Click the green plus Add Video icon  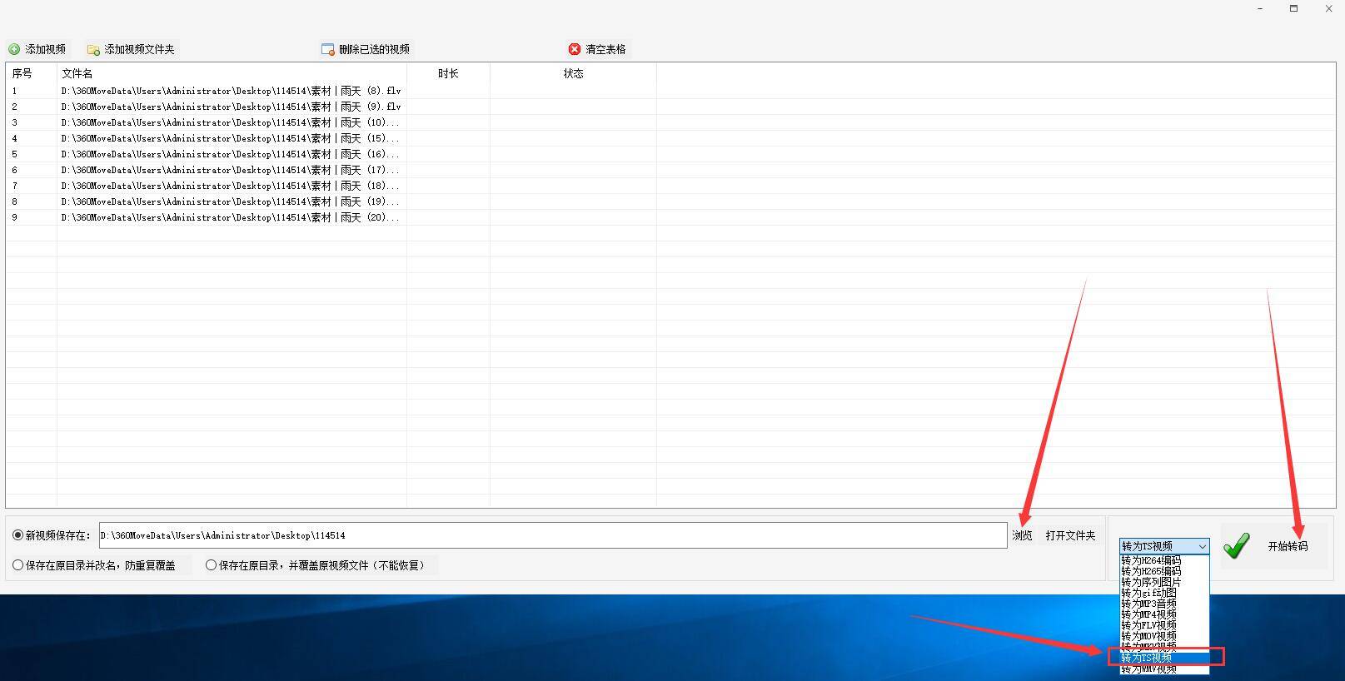click(x=14, y=49)
